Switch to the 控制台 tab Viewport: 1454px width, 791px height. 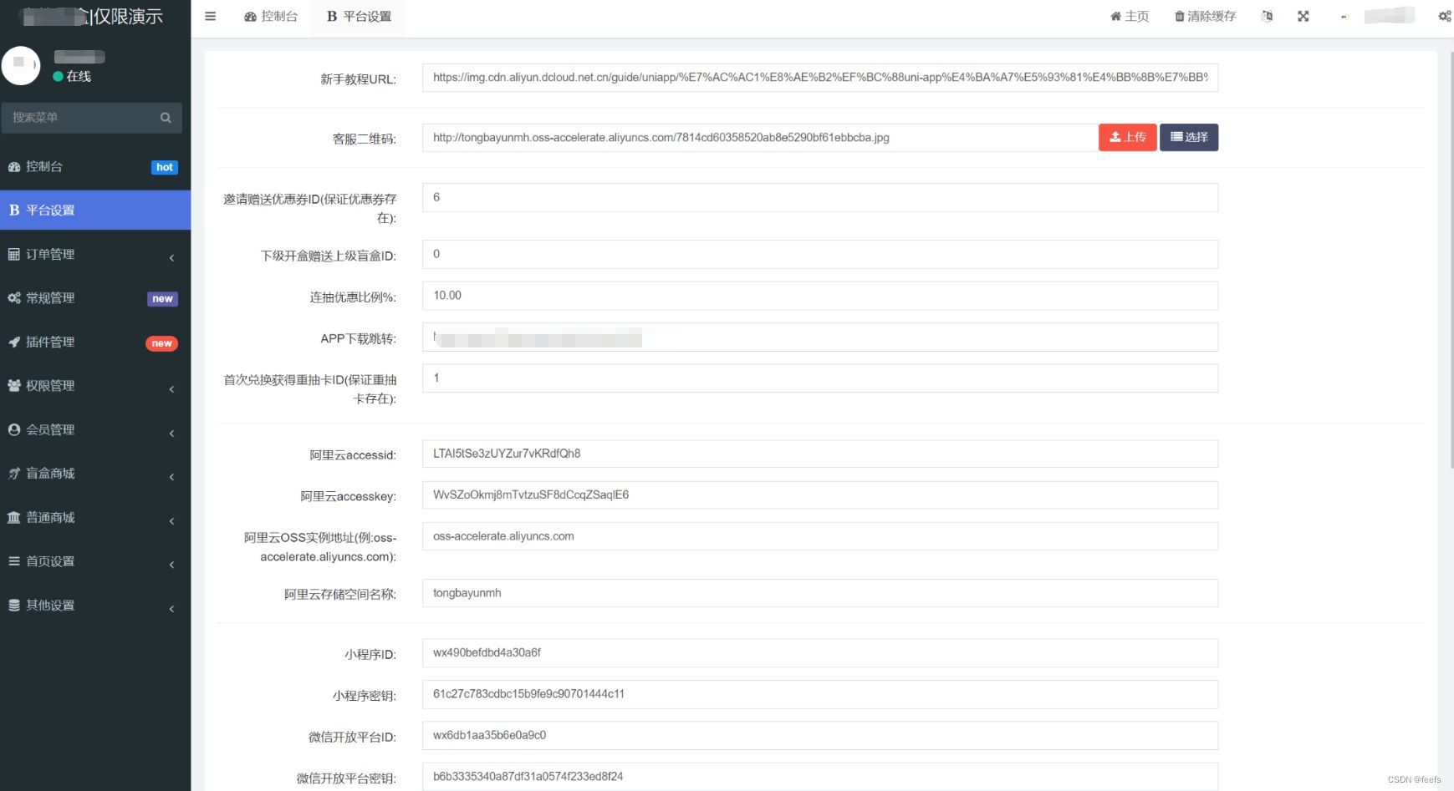point(271,17)
